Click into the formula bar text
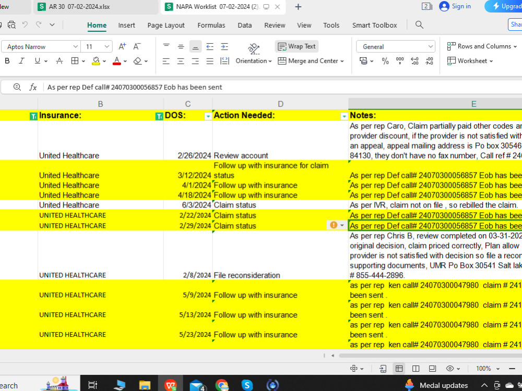The width and height of the screenshot is (522, 391). (135, 87)
